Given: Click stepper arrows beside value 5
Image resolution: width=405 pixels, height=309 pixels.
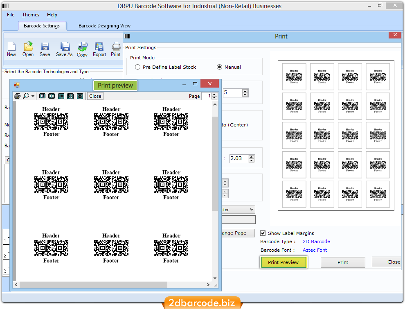Looking at the screenshot, I should click(245, 92).
